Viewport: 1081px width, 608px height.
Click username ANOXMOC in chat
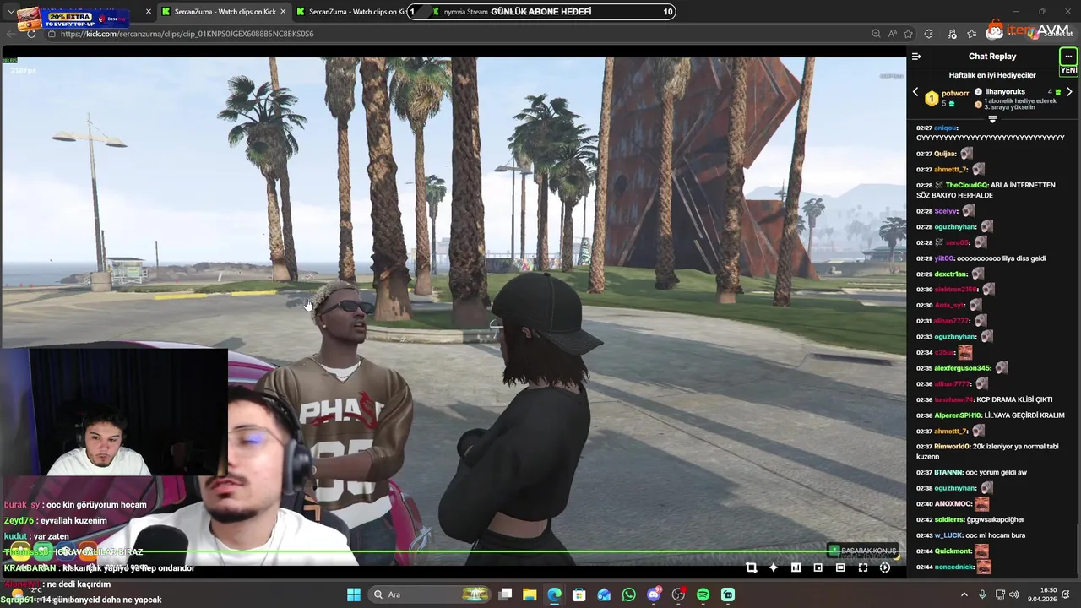pyautogui.click(x=953, y=504)
